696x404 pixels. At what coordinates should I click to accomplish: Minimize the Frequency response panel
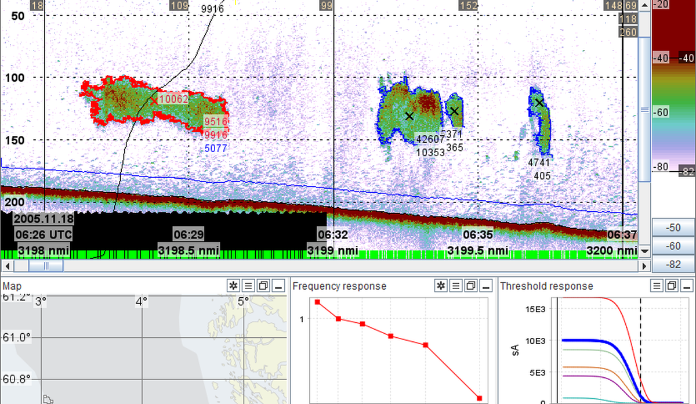(x=487, y=286)
